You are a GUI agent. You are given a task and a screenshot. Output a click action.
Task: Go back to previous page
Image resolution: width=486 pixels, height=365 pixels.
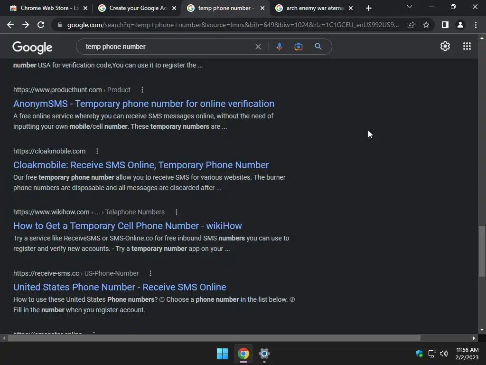tap(10, 25)
